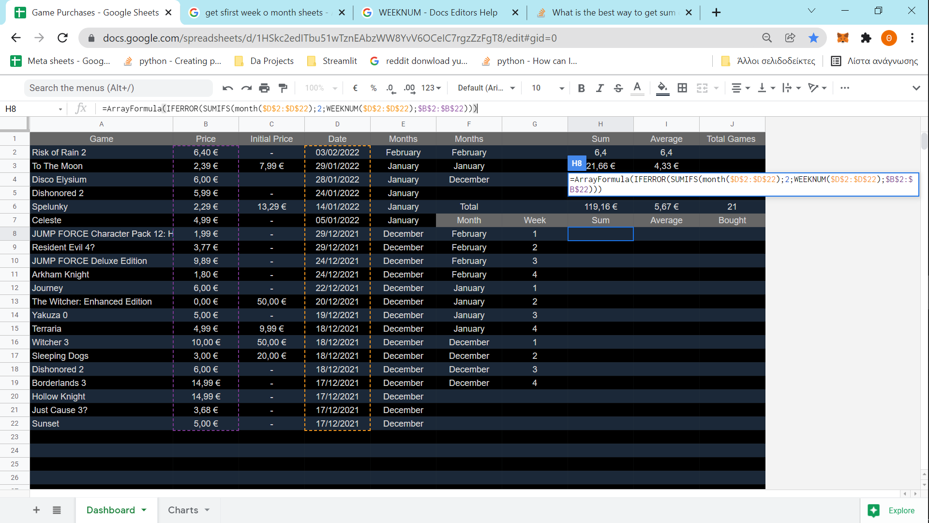Click Format as currency euro icon
The height and width of the screenshot is (523, 929).
(x=355, y=88)
